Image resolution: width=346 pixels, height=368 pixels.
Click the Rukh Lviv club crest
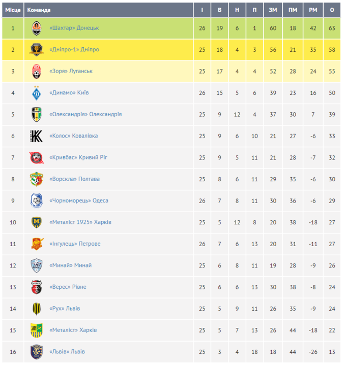tap(37, 309)
